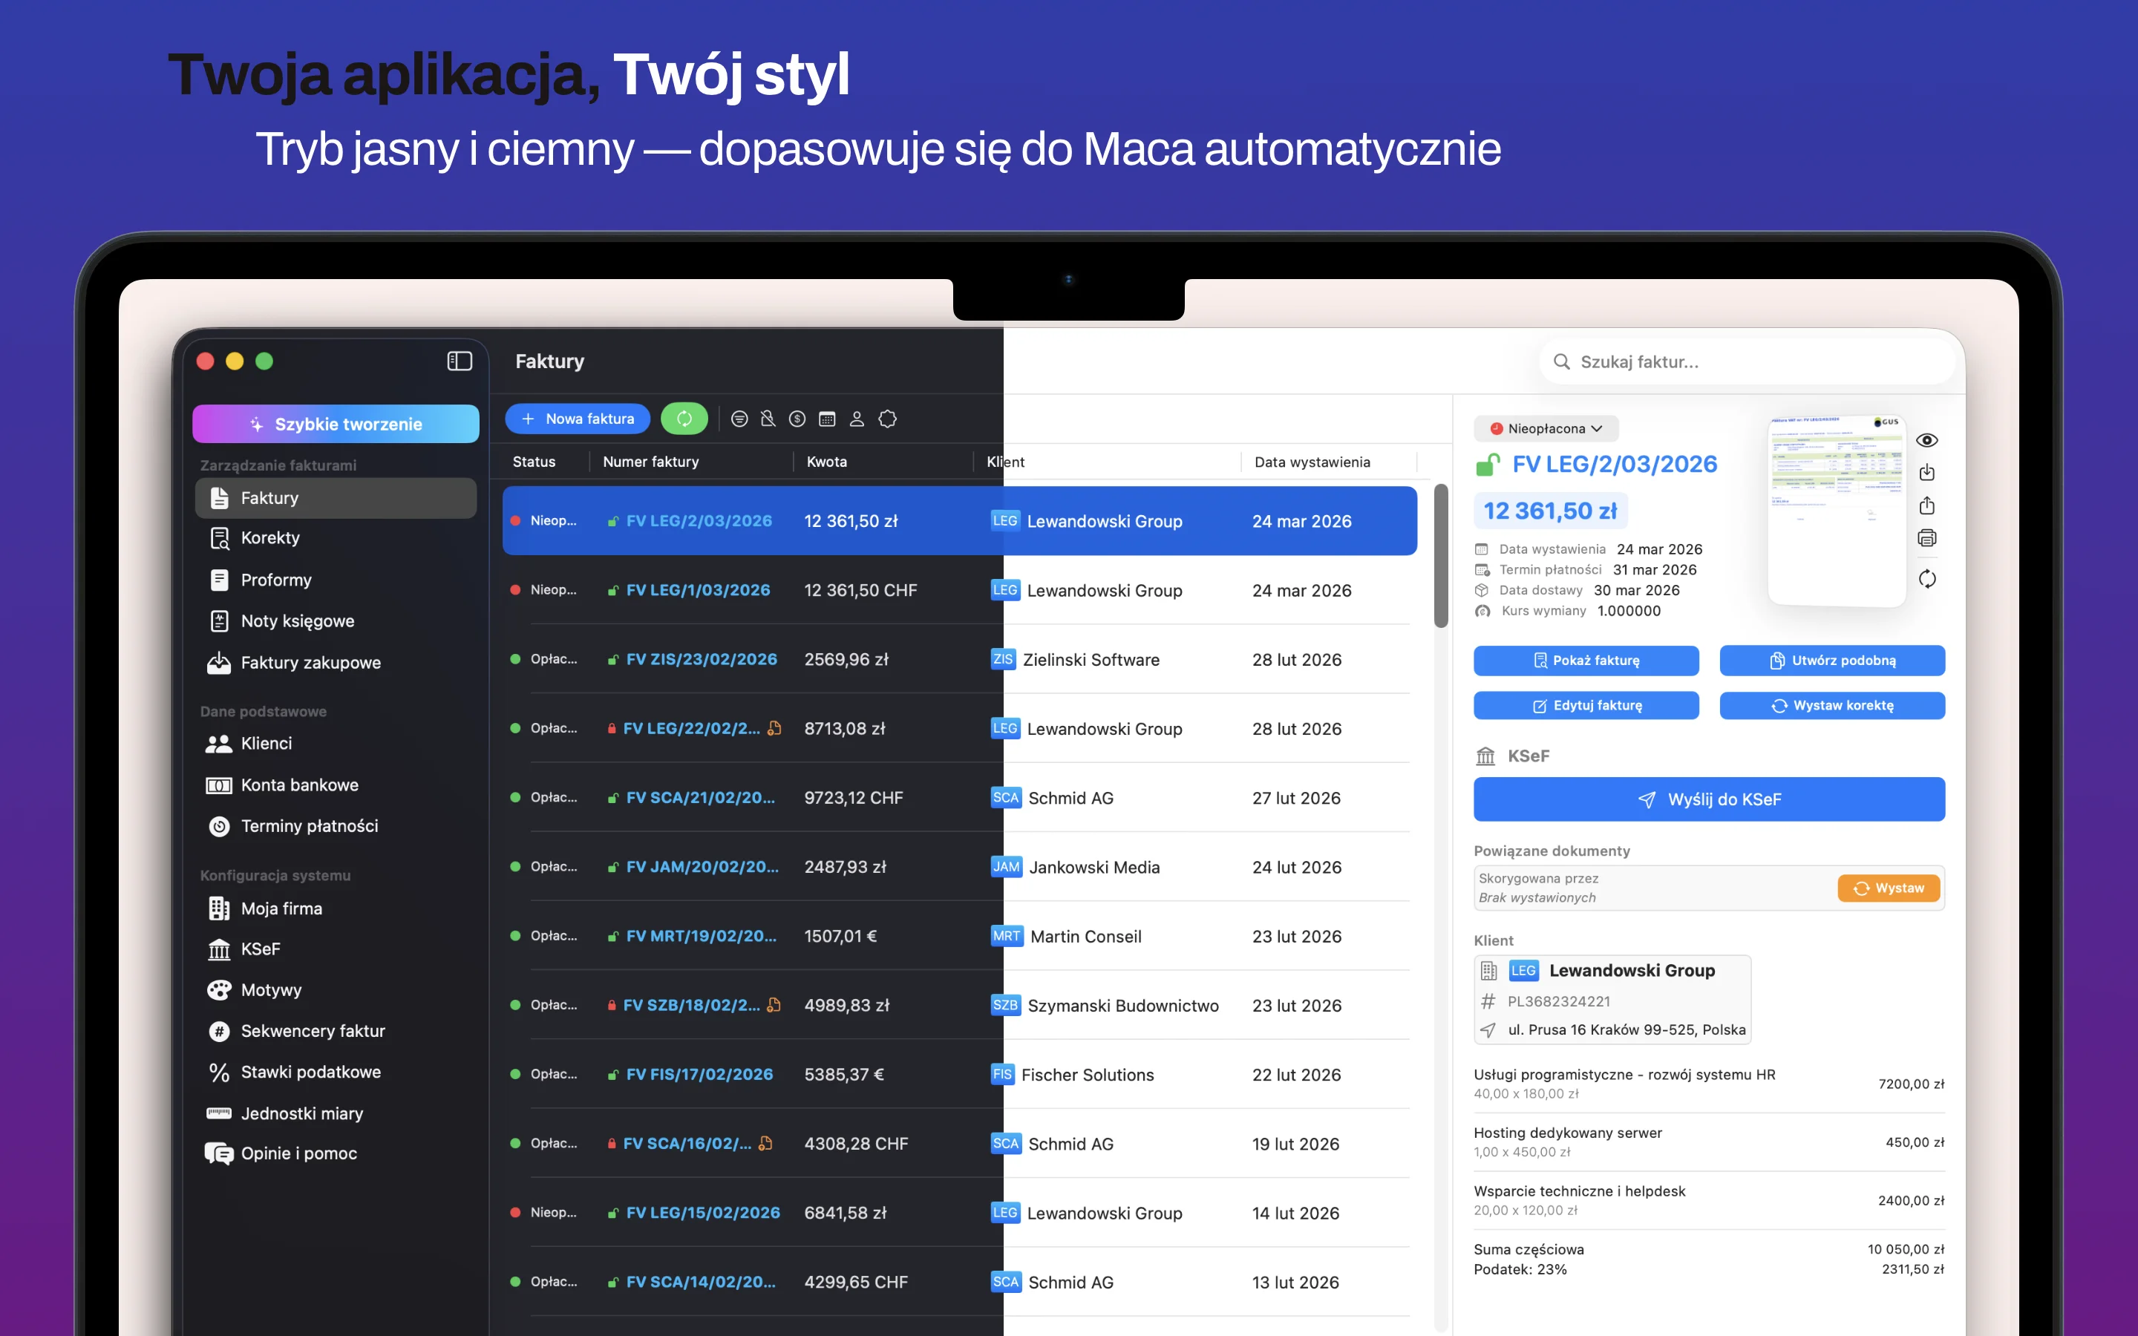Select the FV LEG/15/02/2026 invoice row
This screenshot has width=2138, height=1336.
[x=959, y=1214]
